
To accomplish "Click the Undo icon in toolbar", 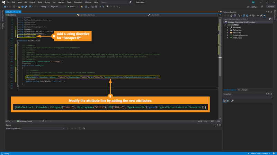I will pyautogui.click(x=30, y=7).
